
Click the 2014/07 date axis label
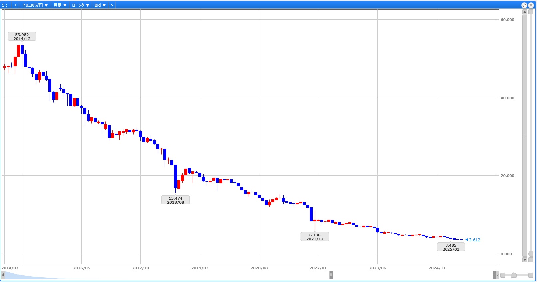pos(10,268)
